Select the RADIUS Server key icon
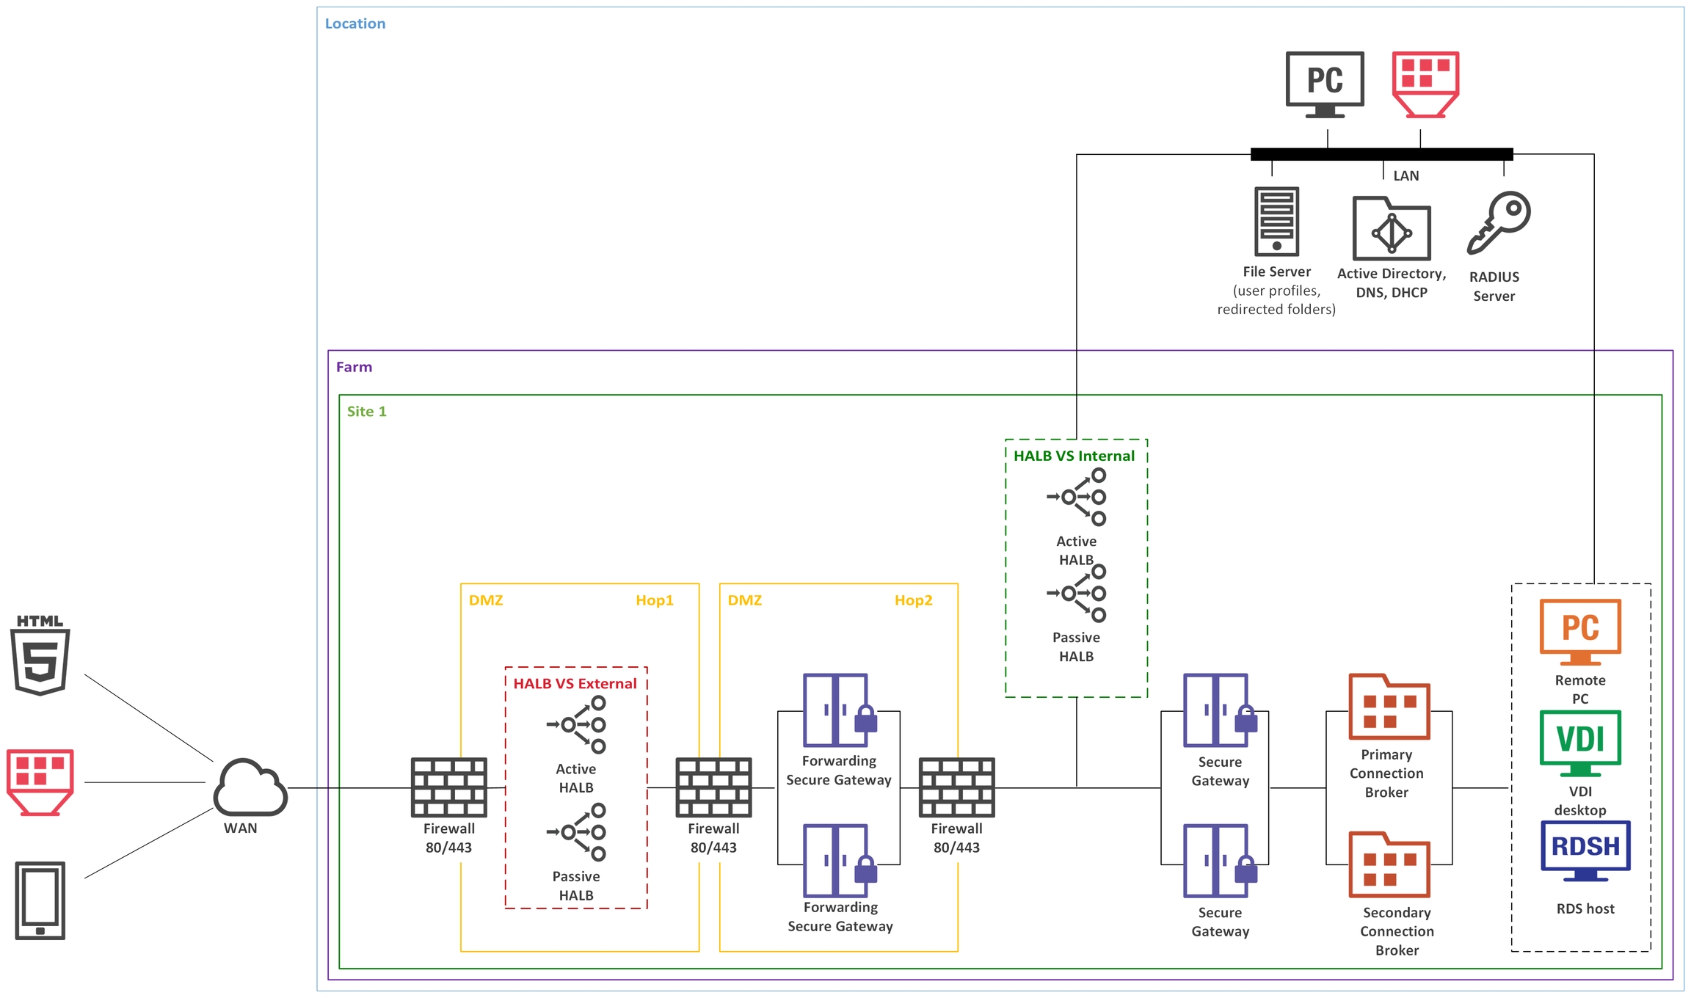 [x=1498, y=223]
